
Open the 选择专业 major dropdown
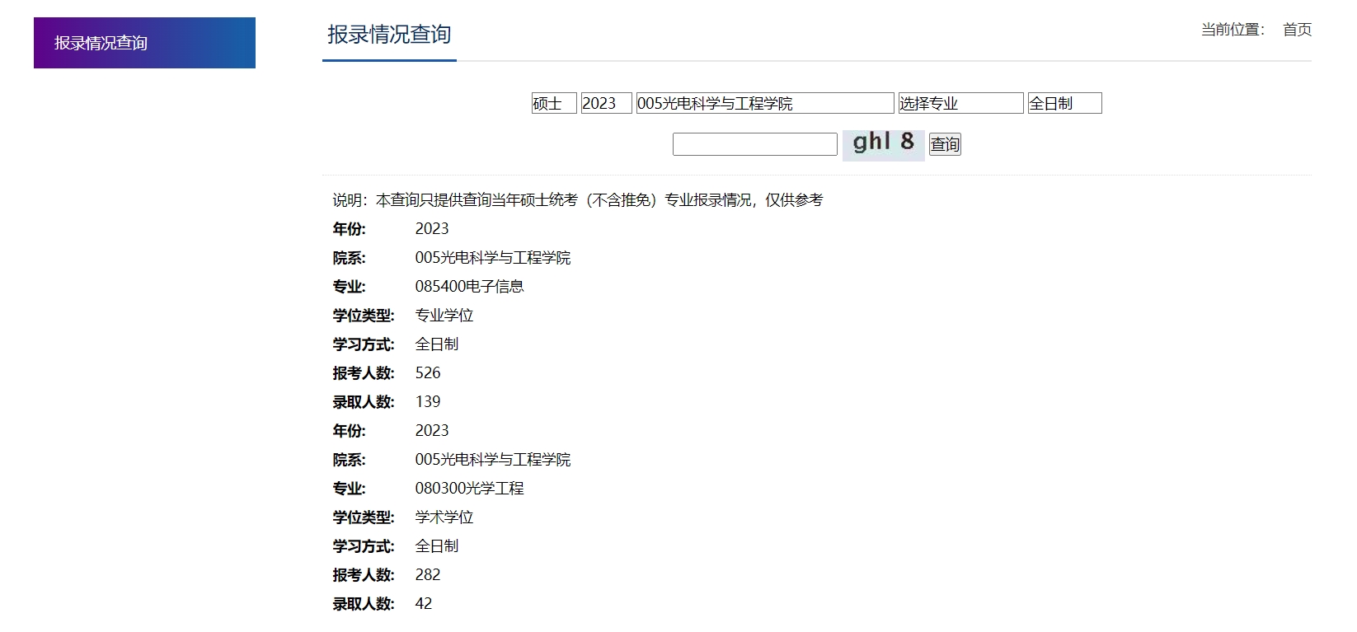pos(960,103)
